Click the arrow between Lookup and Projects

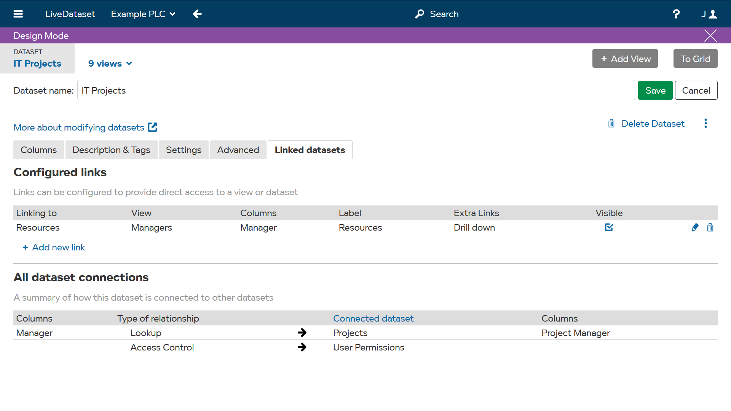(x=302, y=332)
